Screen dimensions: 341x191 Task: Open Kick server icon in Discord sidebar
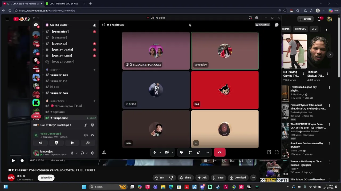tap(36, 103)
